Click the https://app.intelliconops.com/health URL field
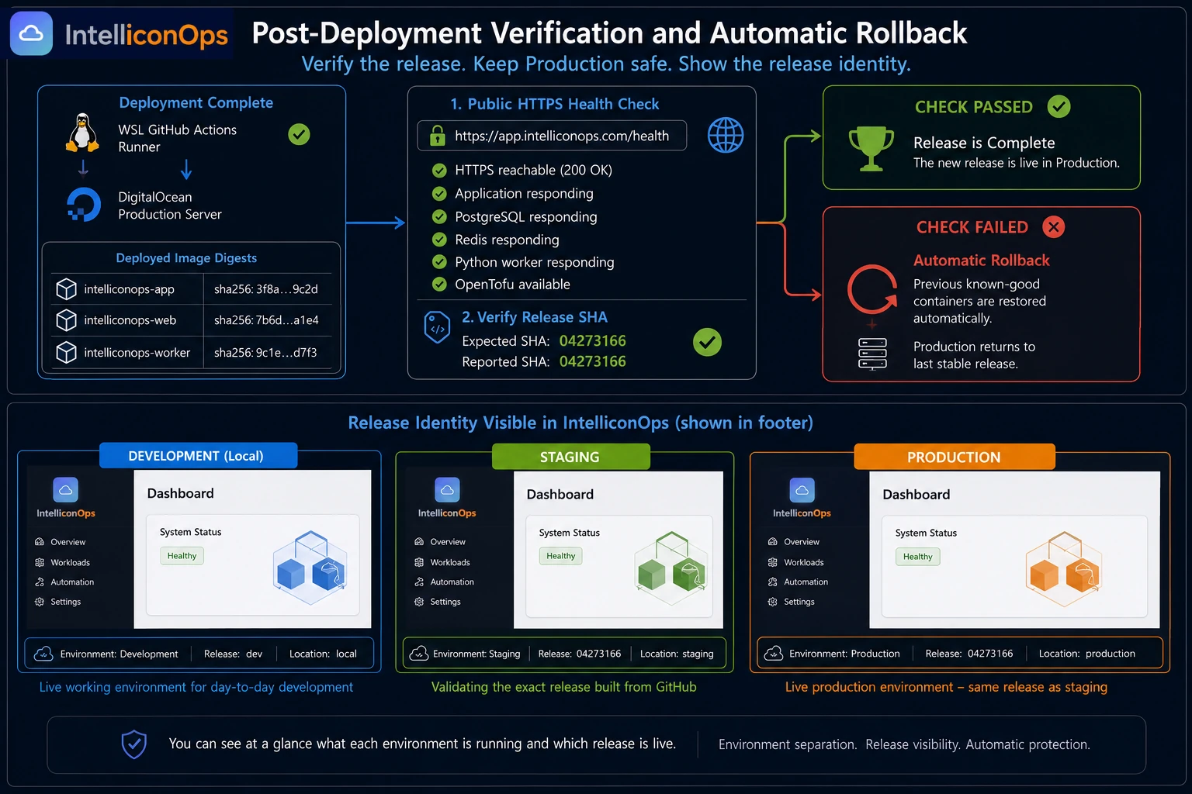 [x=552, y=136]
